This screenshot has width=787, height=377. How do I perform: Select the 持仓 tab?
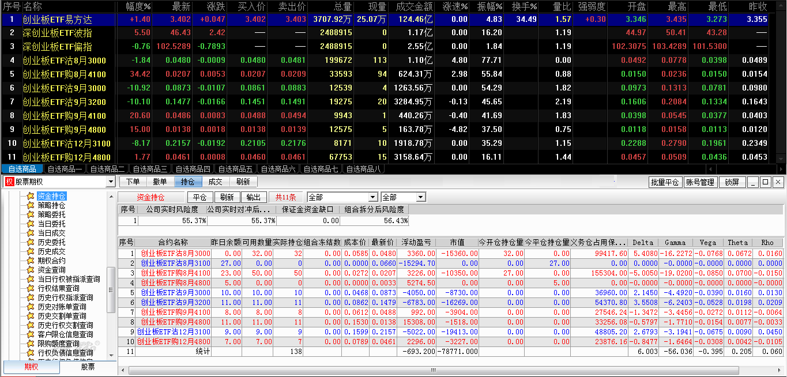click(x=188, y=182)
